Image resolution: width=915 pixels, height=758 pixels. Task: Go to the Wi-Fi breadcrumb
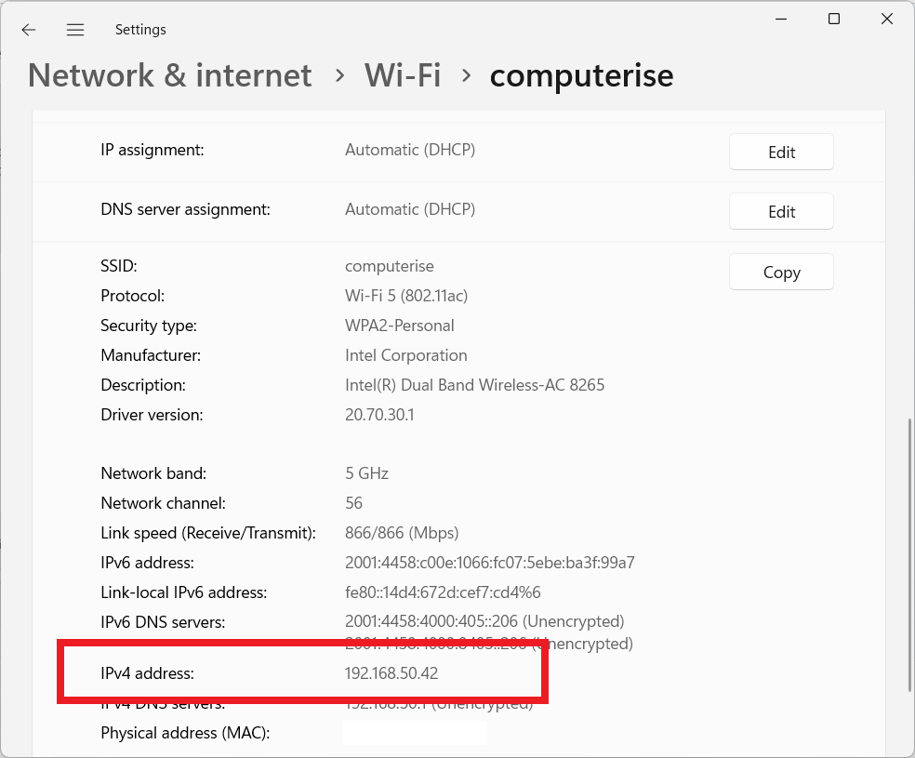402,75
